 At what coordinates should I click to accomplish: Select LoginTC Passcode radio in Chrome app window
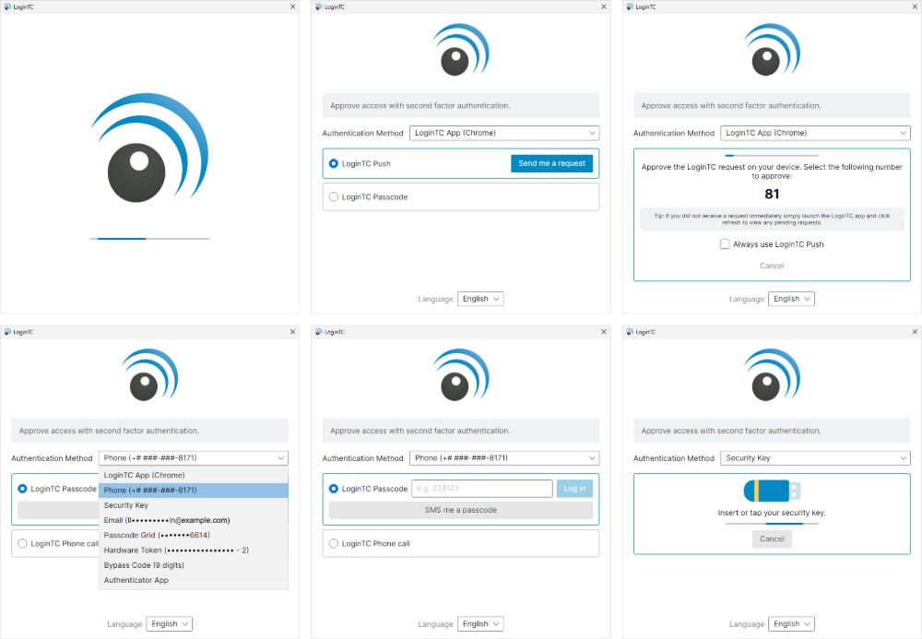point(334,197)
